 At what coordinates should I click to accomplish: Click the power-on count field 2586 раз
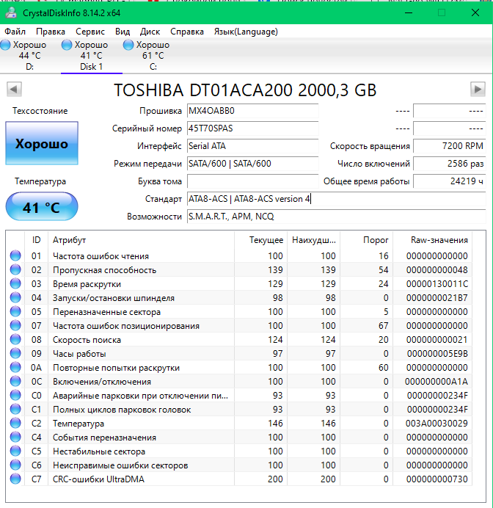[449, 164]
